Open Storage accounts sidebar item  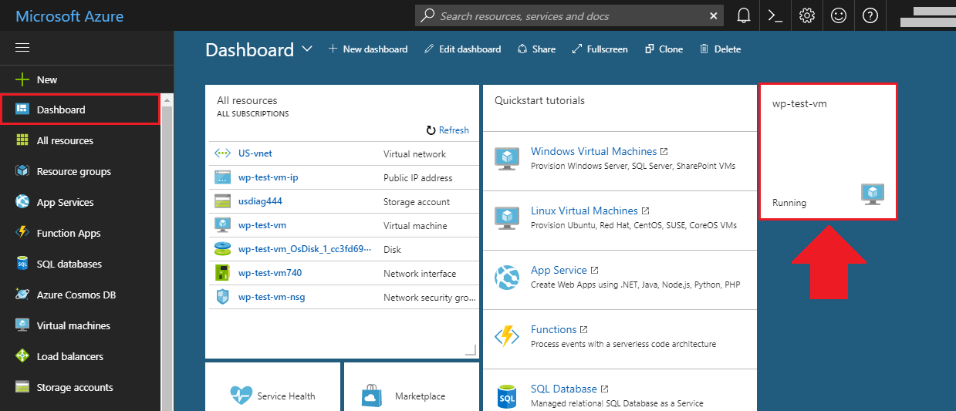pyautogui.click(x=80, y=387)
